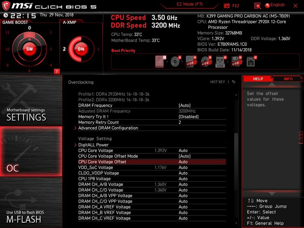Click the clock icon beside the time

6,15
